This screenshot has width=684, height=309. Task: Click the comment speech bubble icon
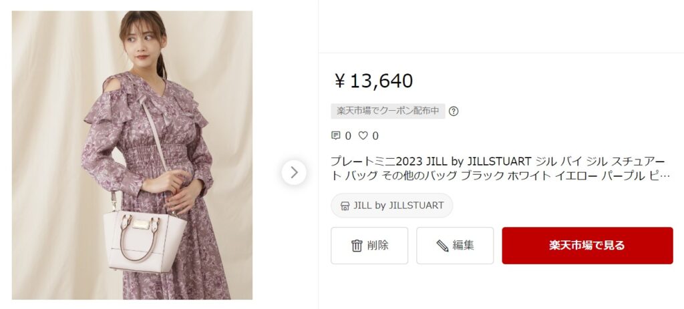point(335,135)
